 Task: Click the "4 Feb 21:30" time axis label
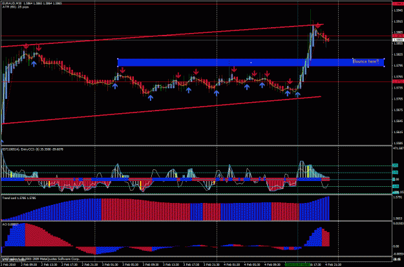tap(334, 264)
